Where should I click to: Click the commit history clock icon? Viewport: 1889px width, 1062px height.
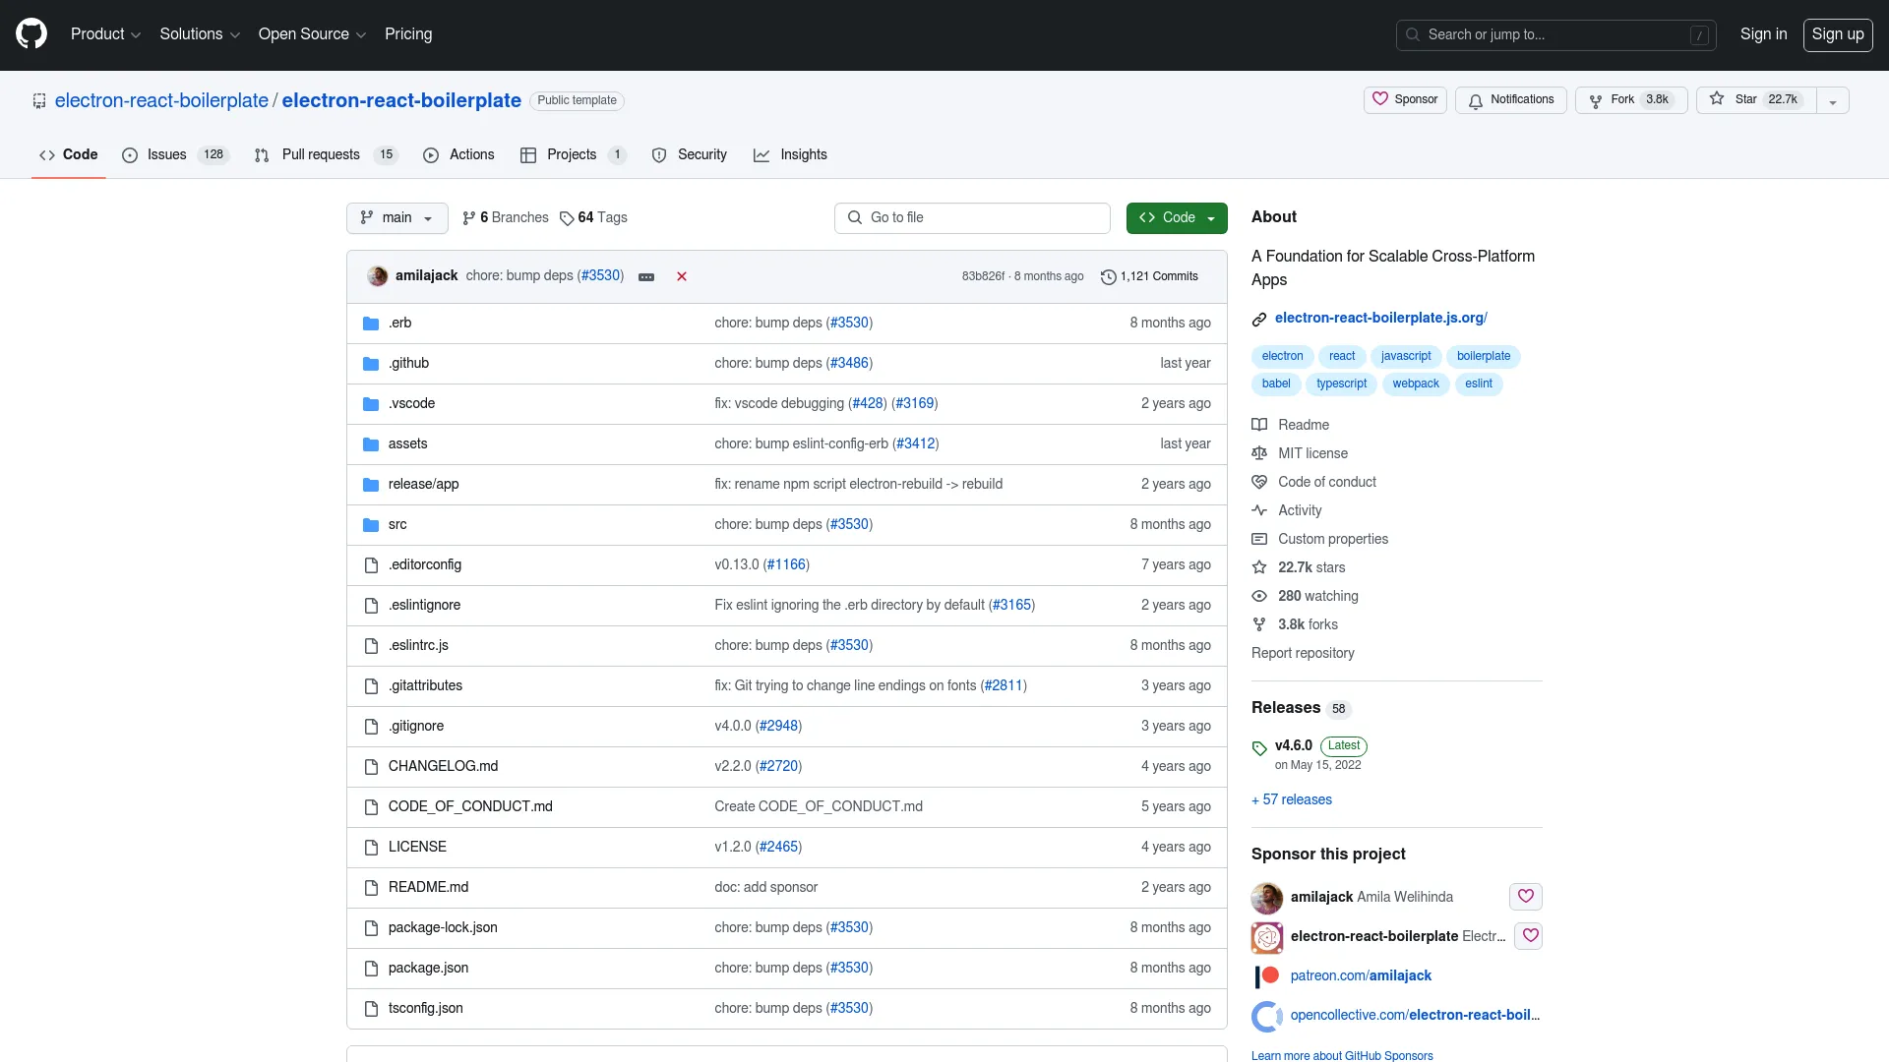1108,275
